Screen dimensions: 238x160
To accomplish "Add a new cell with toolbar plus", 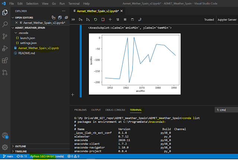I will [x=110, y=20].
